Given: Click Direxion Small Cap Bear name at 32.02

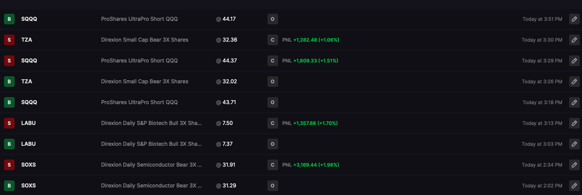Looking at the screenshot, I should pos(145,82).
